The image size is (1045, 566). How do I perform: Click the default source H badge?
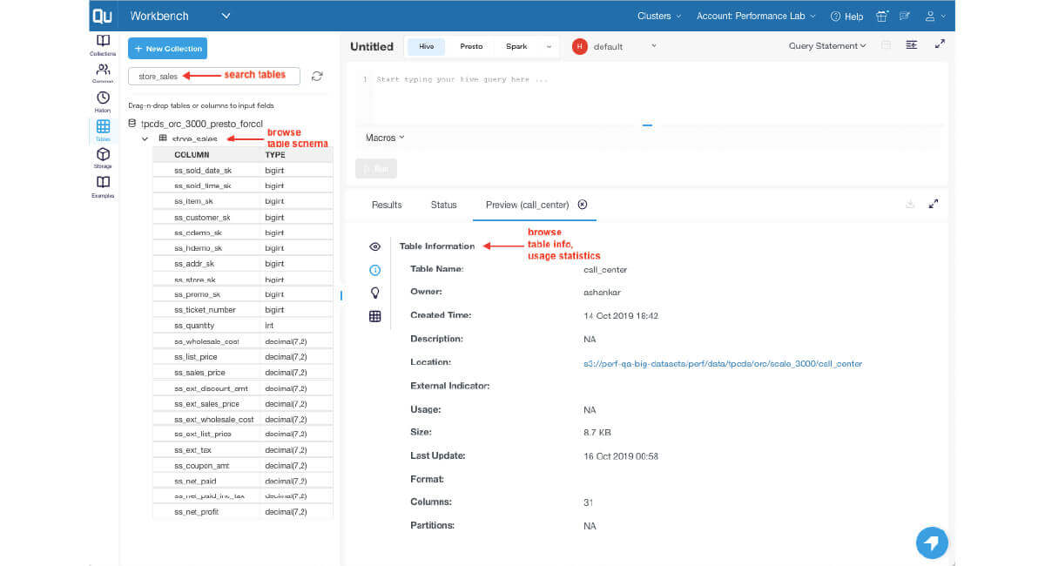coord(580,46)
